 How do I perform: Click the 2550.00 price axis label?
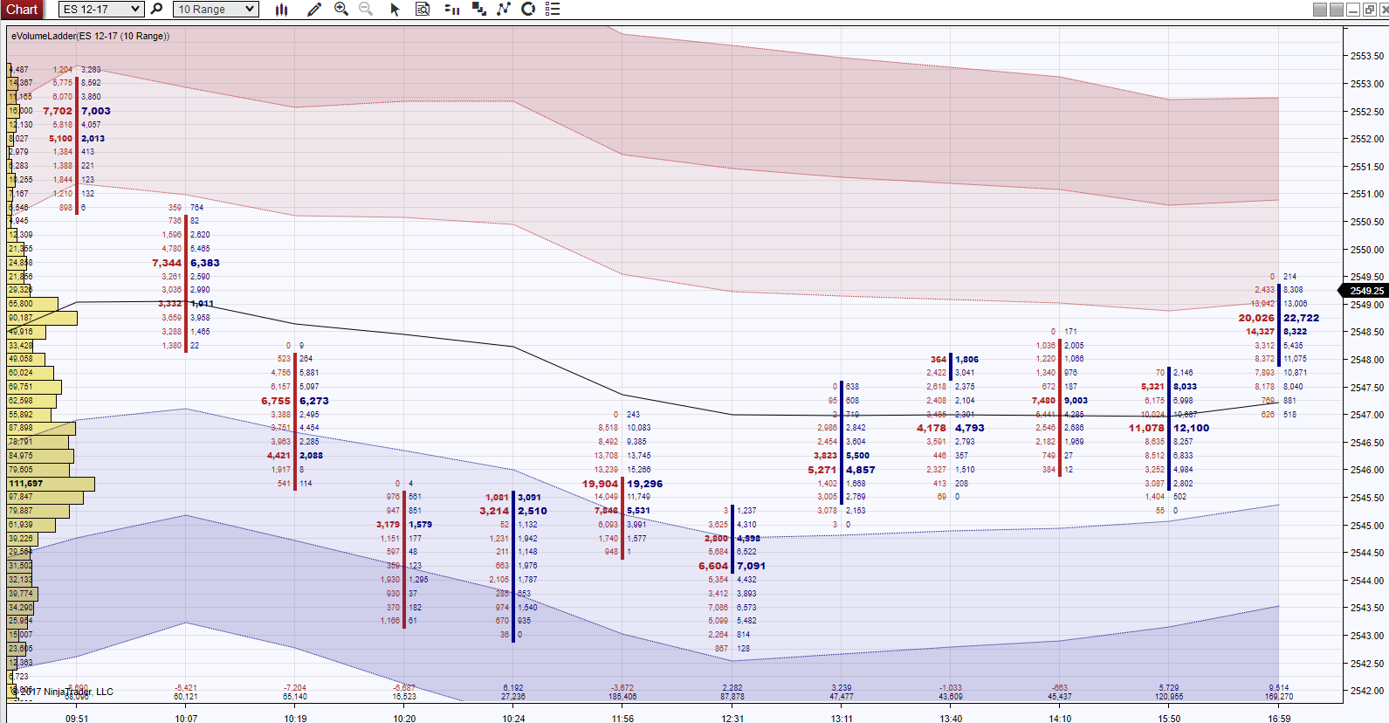coord(1367,250)
